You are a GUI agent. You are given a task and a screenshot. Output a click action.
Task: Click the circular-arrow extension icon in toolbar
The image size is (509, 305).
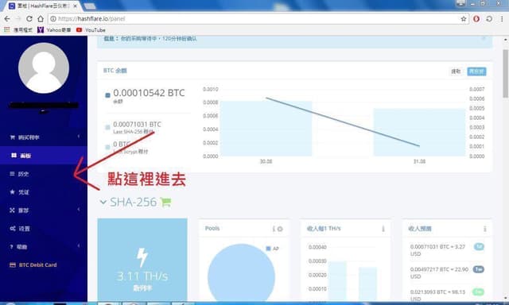point(489,19)
